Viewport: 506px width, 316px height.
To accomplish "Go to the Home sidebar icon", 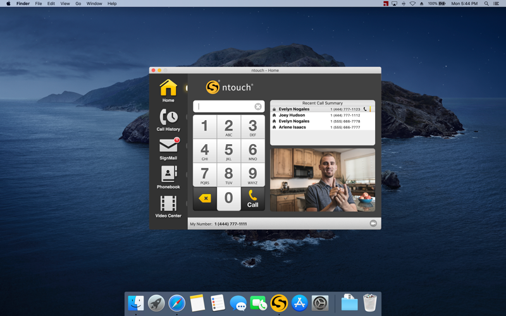I will click(x=168, y=91).
